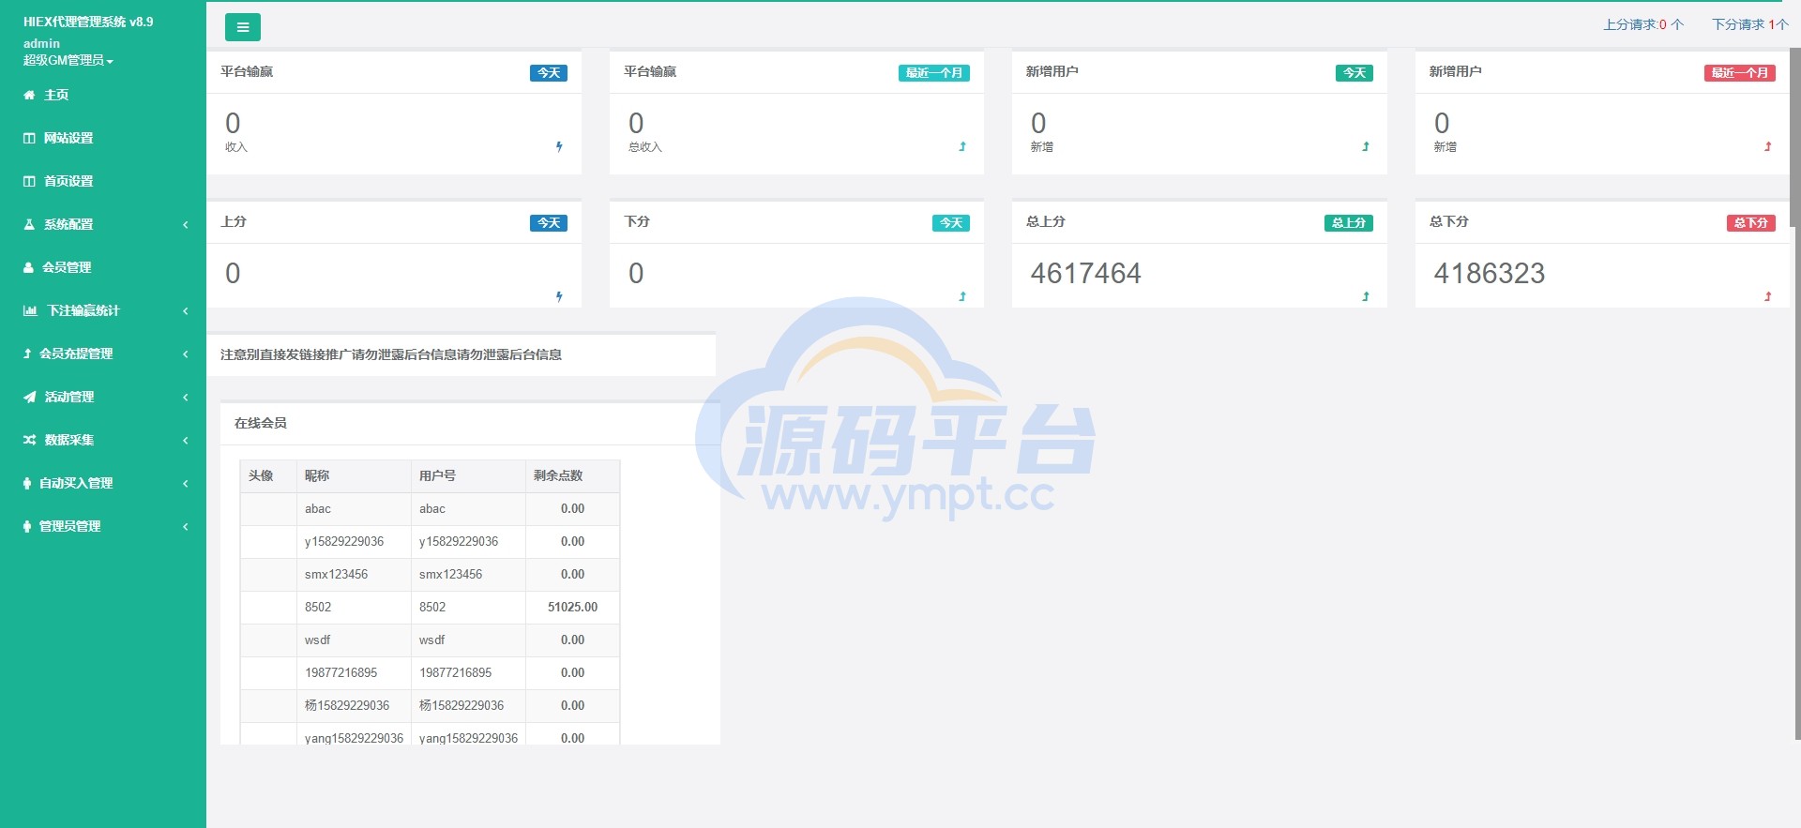Image resolution: width=1801 pixels, height=828 pixels.
Task: Click bolt icon in 平台输赢 今天 card
Action: pyautogui.click(x=559, y=146)
